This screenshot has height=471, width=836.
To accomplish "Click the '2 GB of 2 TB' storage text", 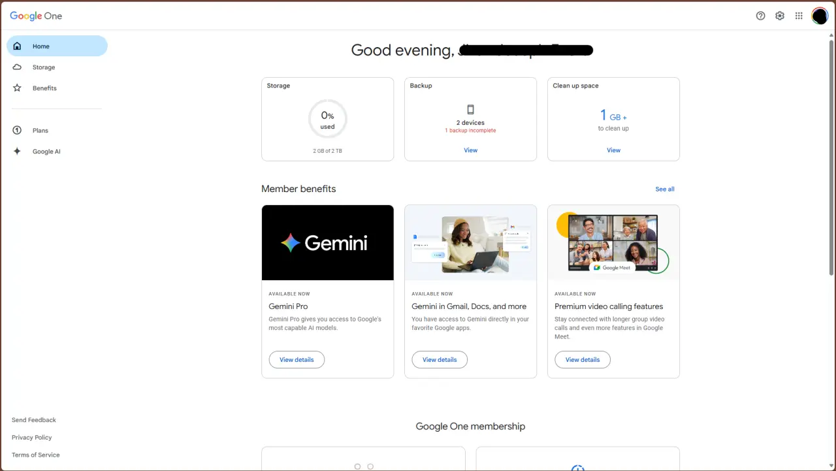I will point(327,151).
